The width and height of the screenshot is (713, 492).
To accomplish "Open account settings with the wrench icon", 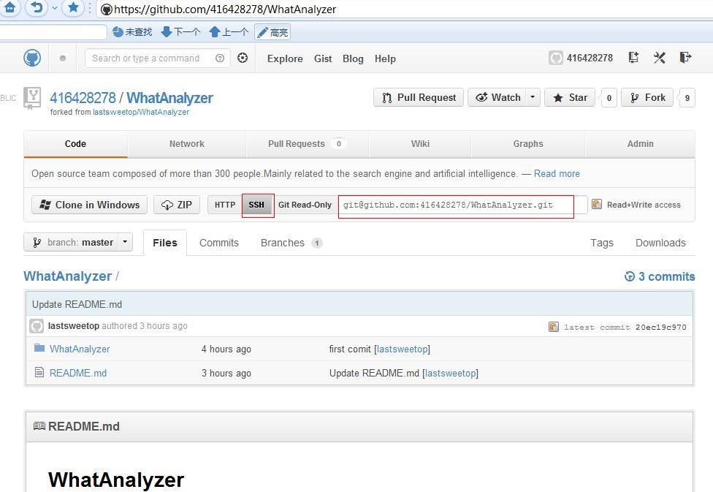I will click(659, 58).
